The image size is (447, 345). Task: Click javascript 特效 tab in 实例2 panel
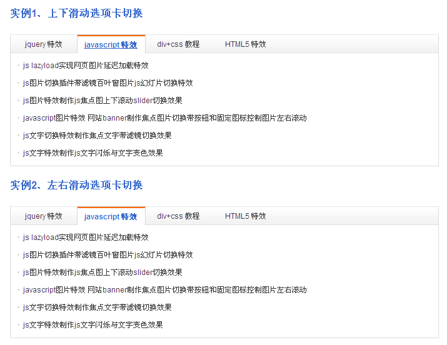(x=111, y=216)
